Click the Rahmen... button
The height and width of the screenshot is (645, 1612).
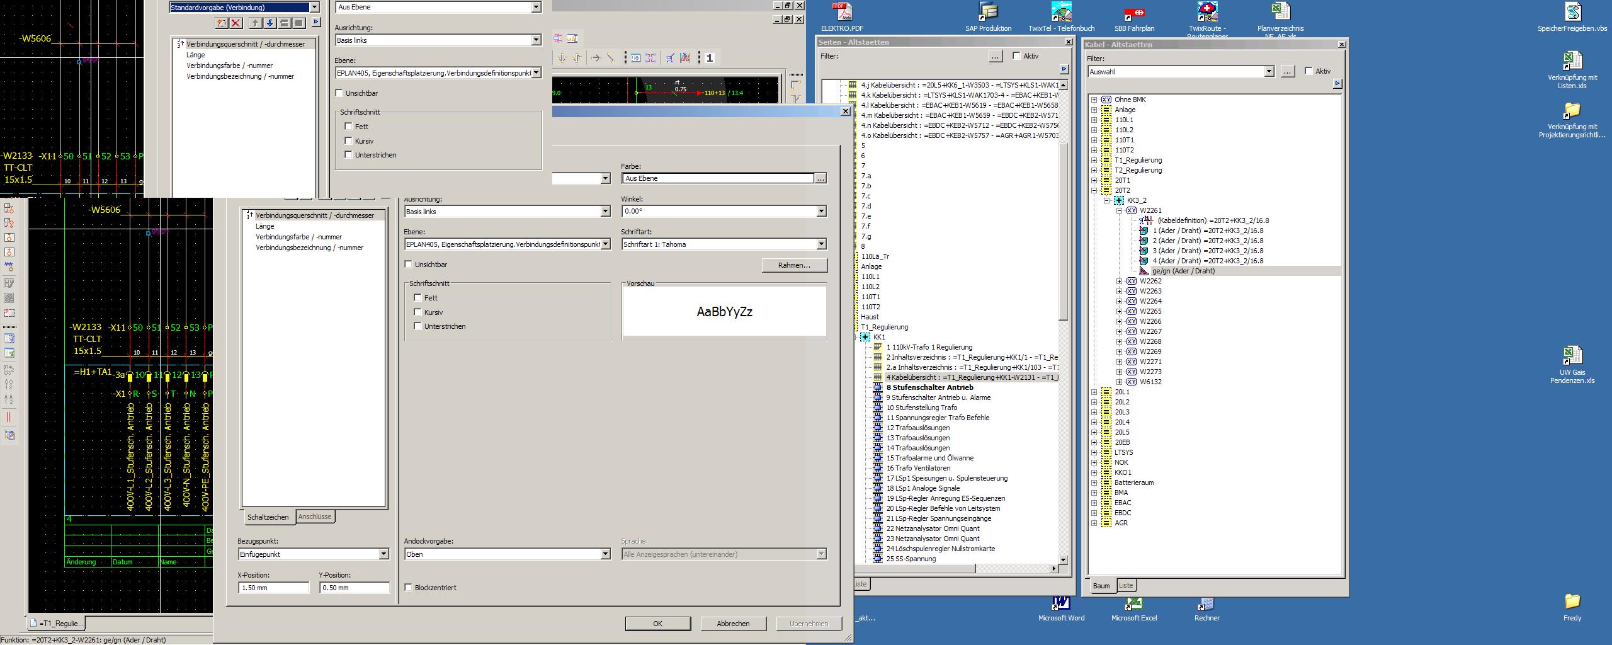[x=793, y=265]
